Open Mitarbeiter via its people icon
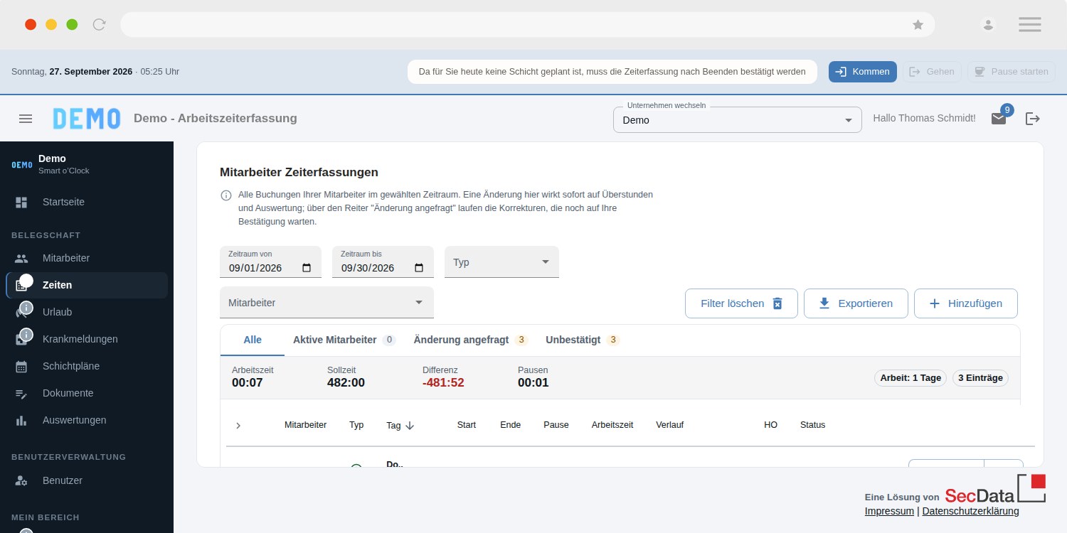The image size is (1067, 533). 21,259
